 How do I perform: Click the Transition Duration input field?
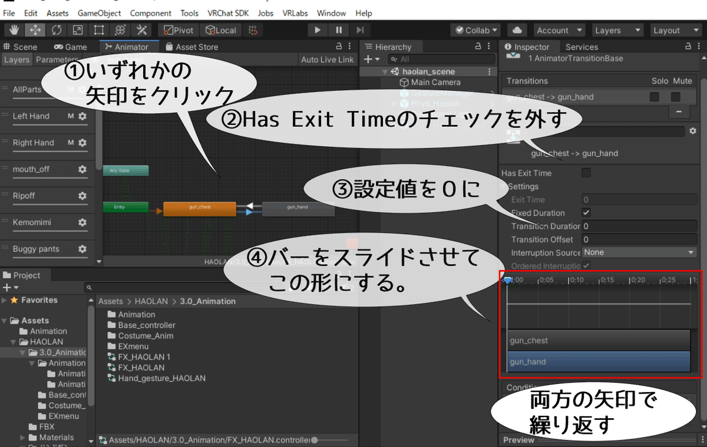pyautogui.click(x=639, y=226)
